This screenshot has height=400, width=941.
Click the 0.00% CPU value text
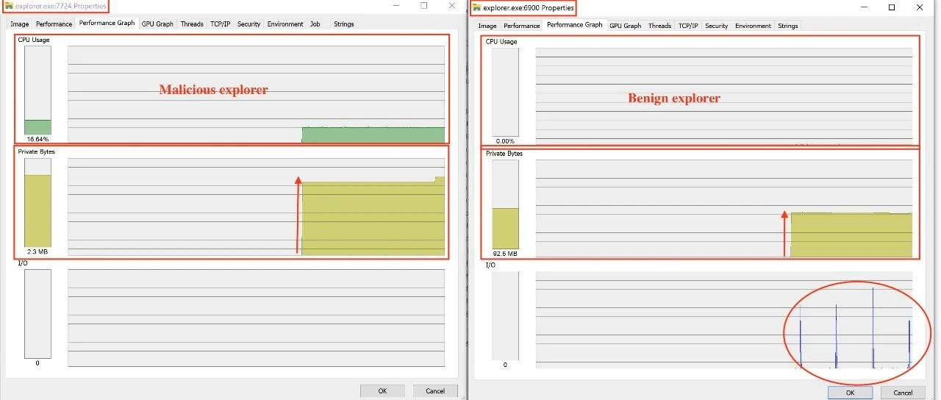[505, 141]
